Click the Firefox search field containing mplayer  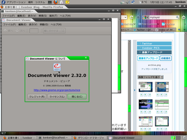click(163, 17)
